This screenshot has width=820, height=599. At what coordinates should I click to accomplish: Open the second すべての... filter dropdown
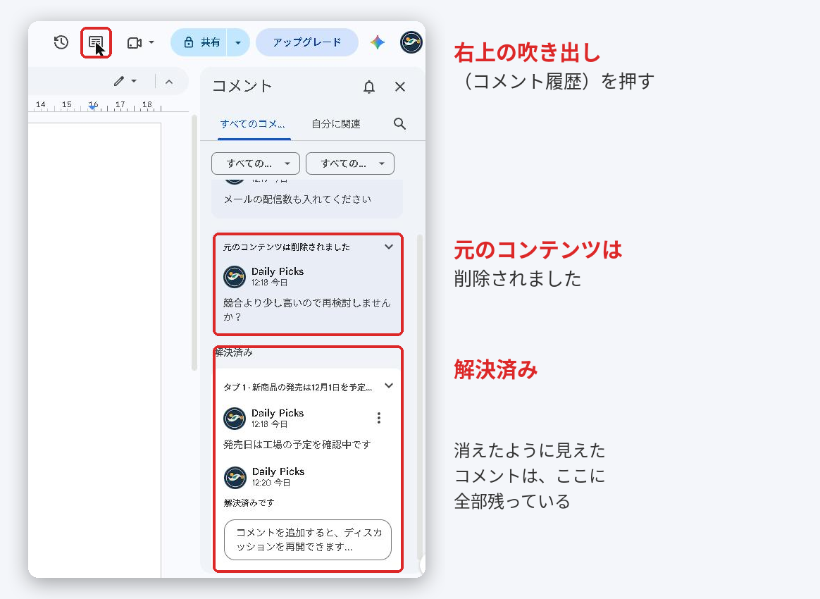(350, 163)
